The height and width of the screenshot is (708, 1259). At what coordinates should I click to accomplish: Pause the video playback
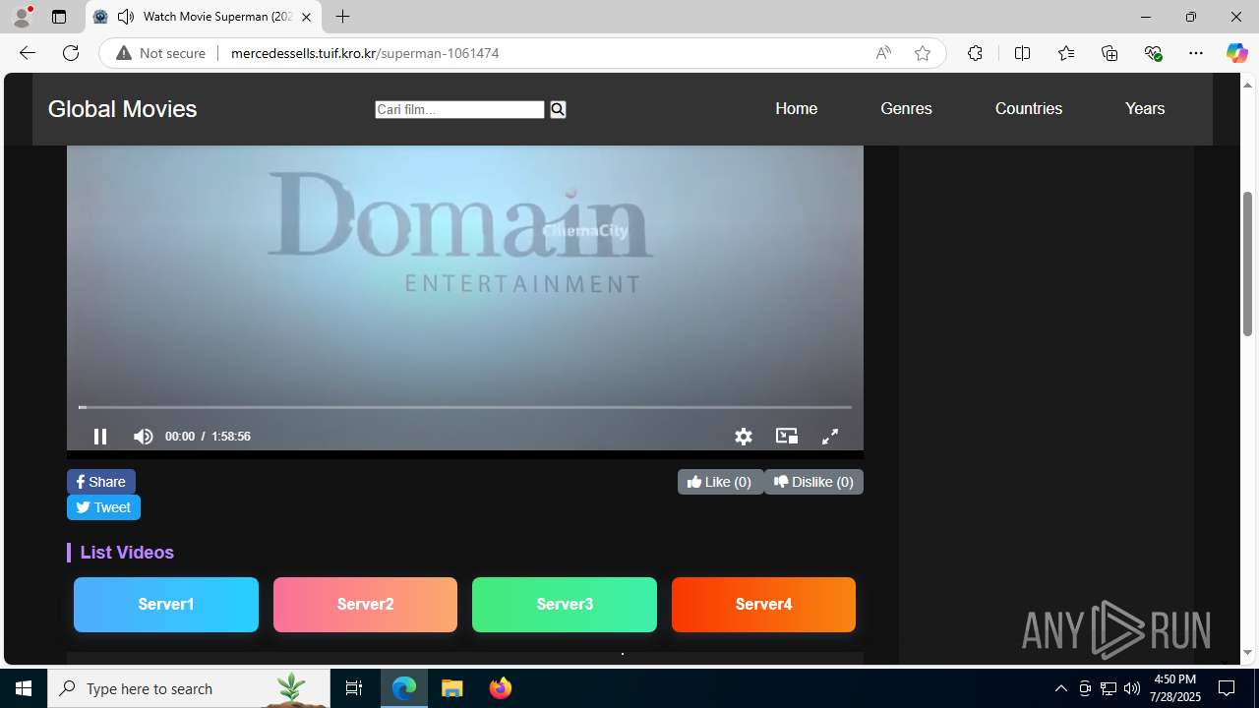100,437
